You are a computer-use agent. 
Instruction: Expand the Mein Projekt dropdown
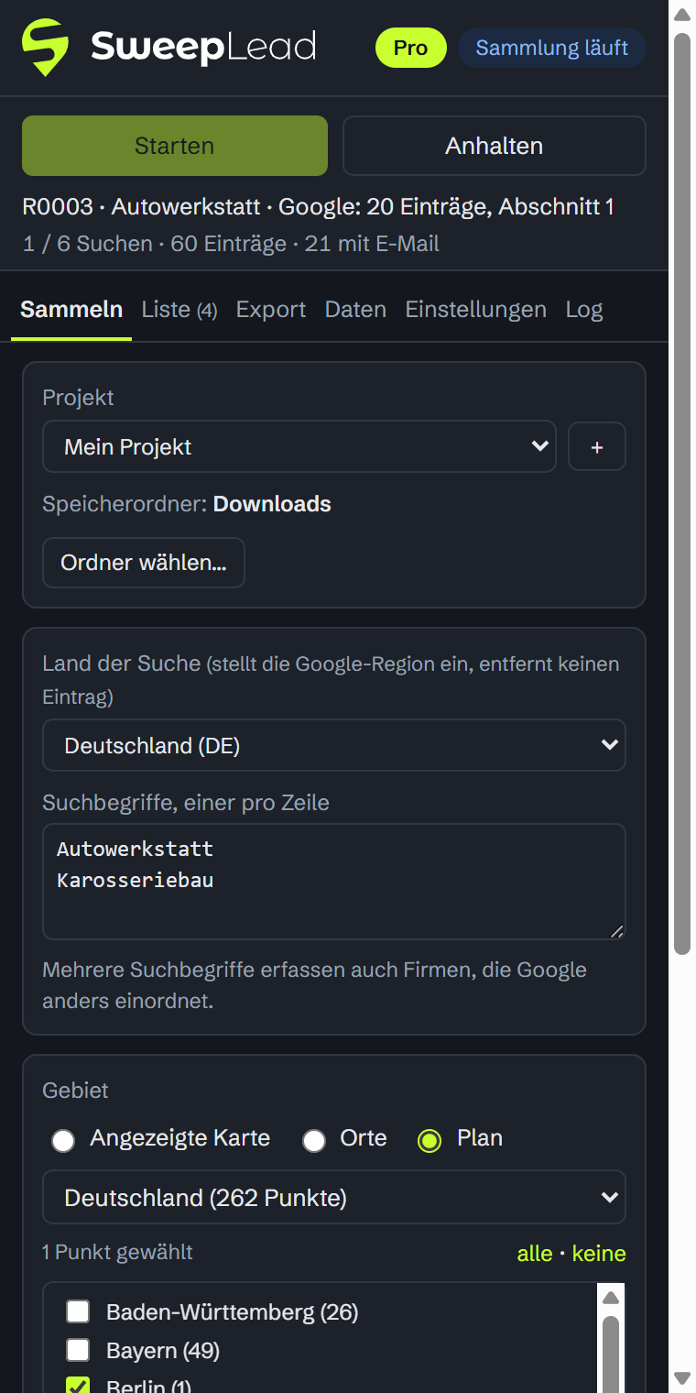pos(299,446)
